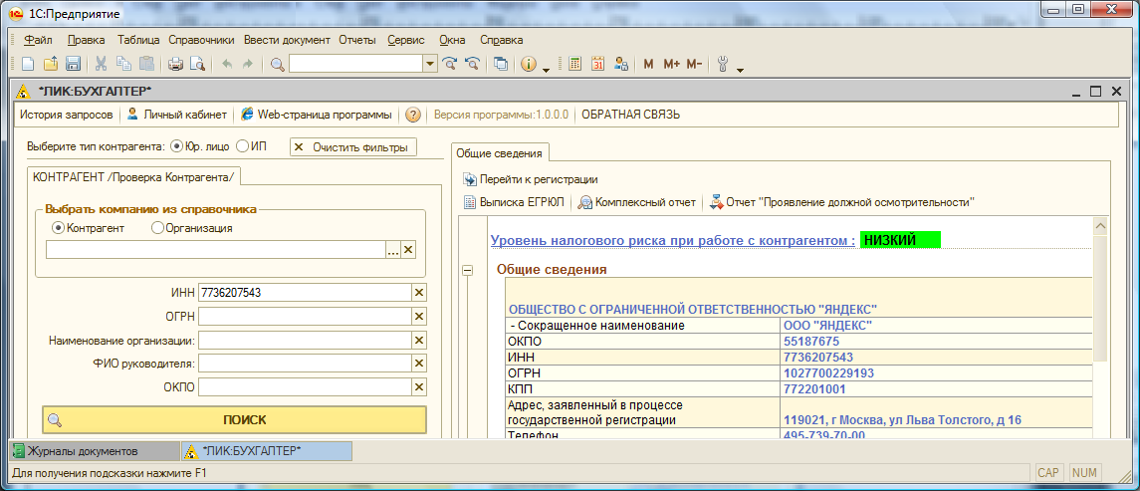The image size is (1140, 491).
Task: Open the Файл menu
Action: pyautogui.click(x=38, y=40)
